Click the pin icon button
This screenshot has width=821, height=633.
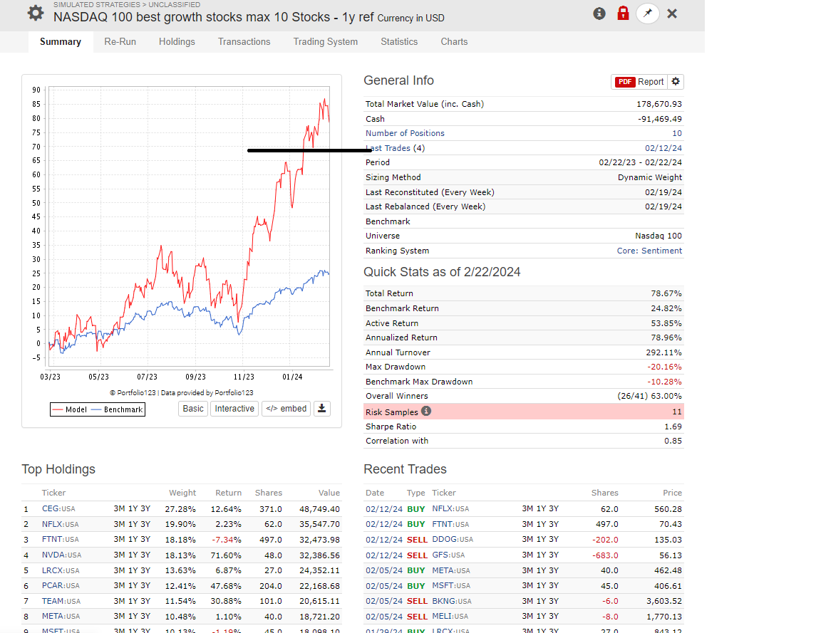coord(648,14)
